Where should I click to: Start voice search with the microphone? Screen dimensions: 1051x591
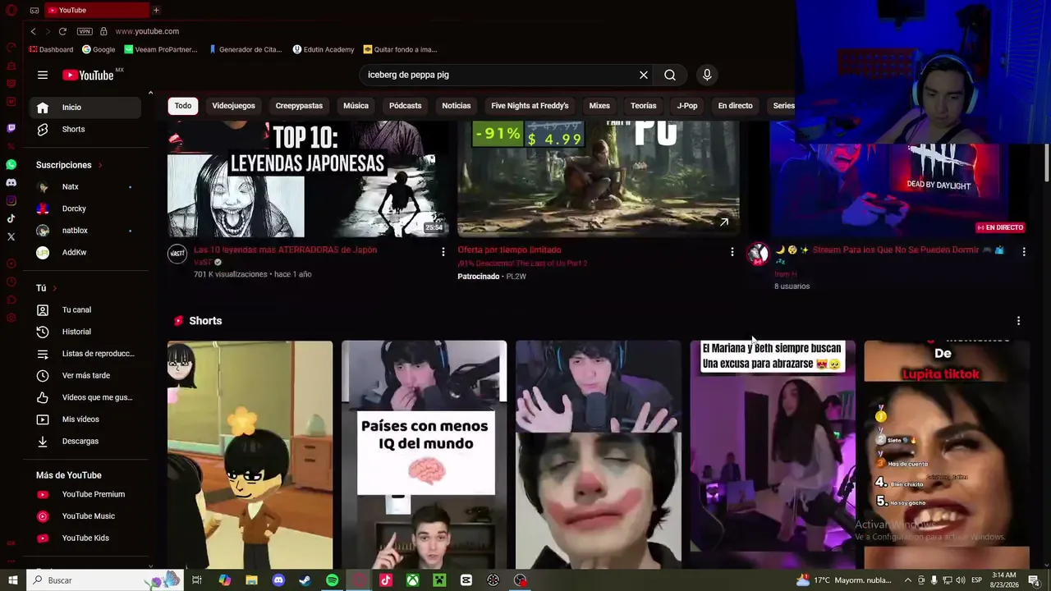(x=707, y=75)
